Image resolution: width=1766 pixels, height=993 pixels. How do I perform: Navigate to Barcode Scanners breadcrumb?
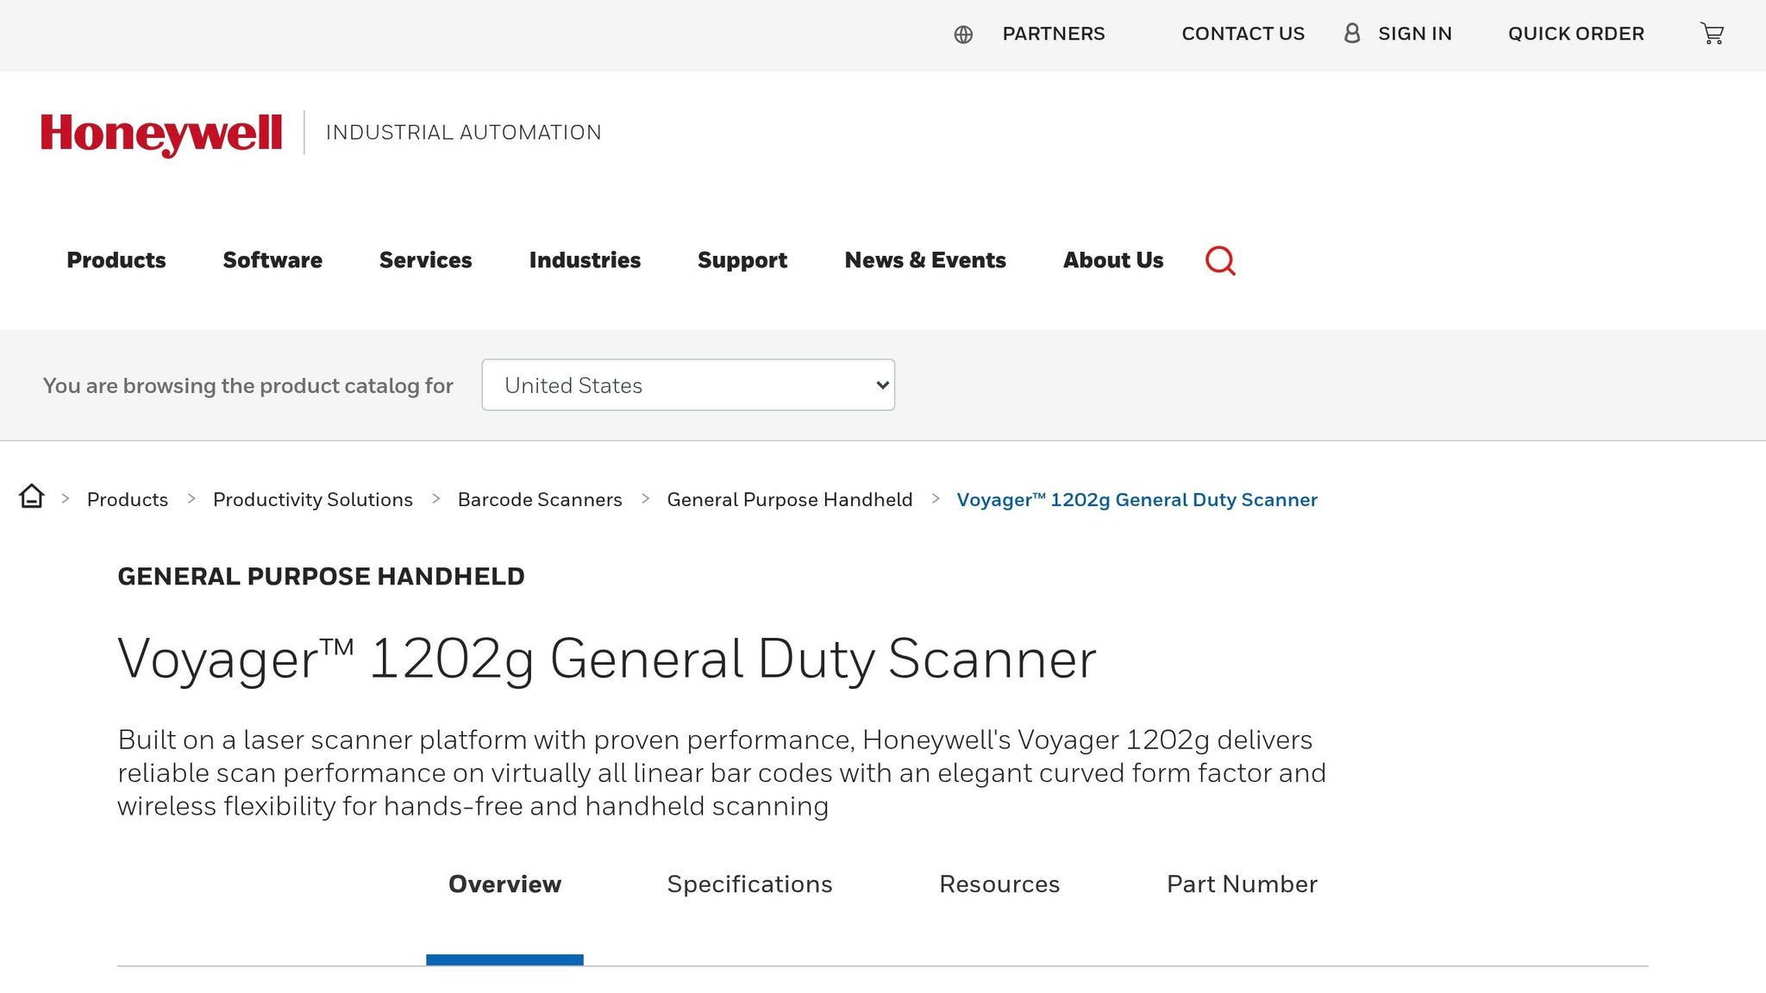[540, 499]
